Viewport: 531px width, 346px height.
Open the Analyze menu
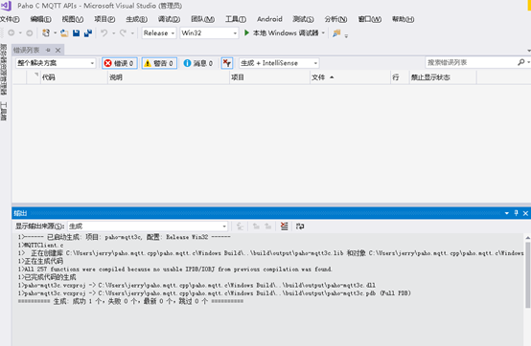(x=335, y=19)
